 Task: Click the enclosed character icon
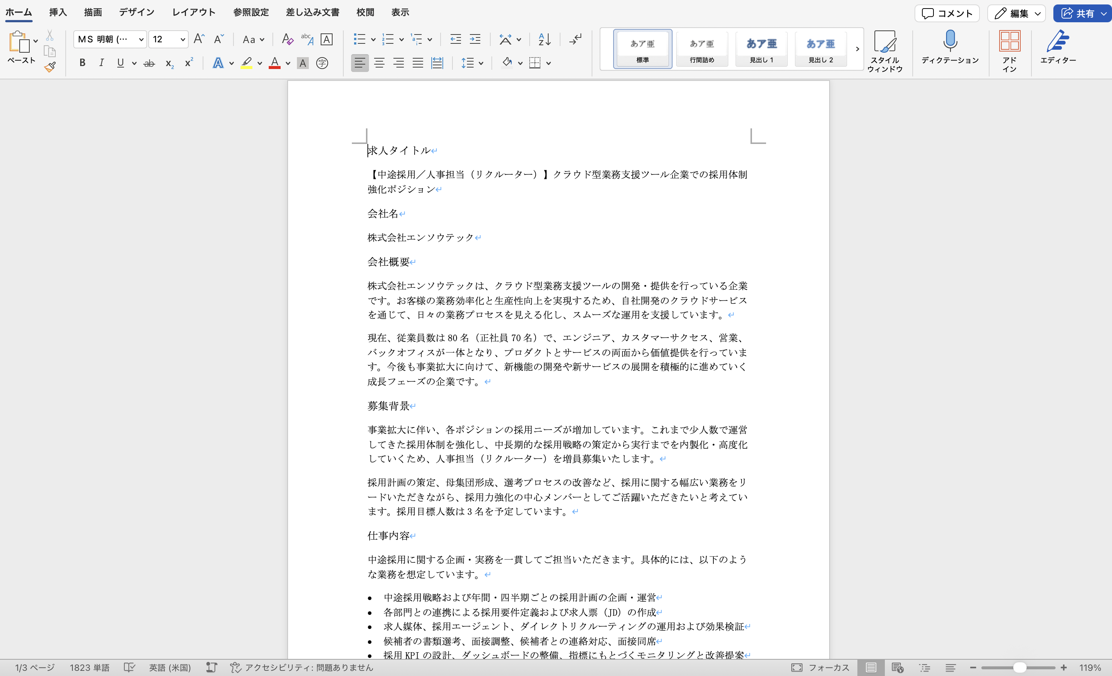coord(322,63)
